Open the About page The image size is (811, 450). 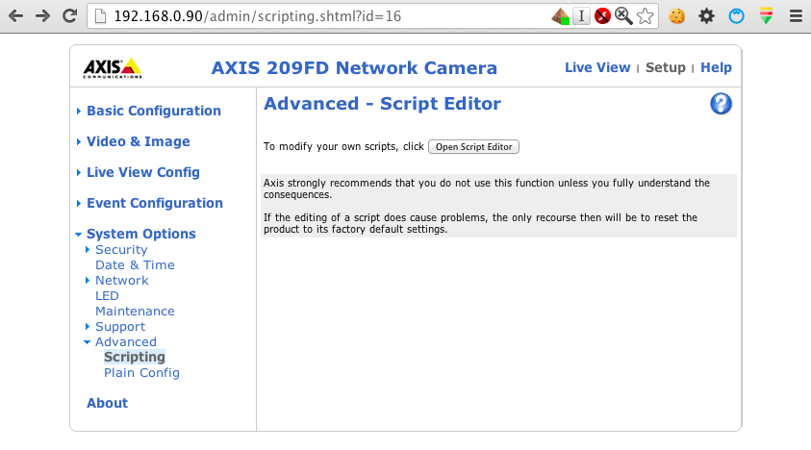[x=107, y=403]
